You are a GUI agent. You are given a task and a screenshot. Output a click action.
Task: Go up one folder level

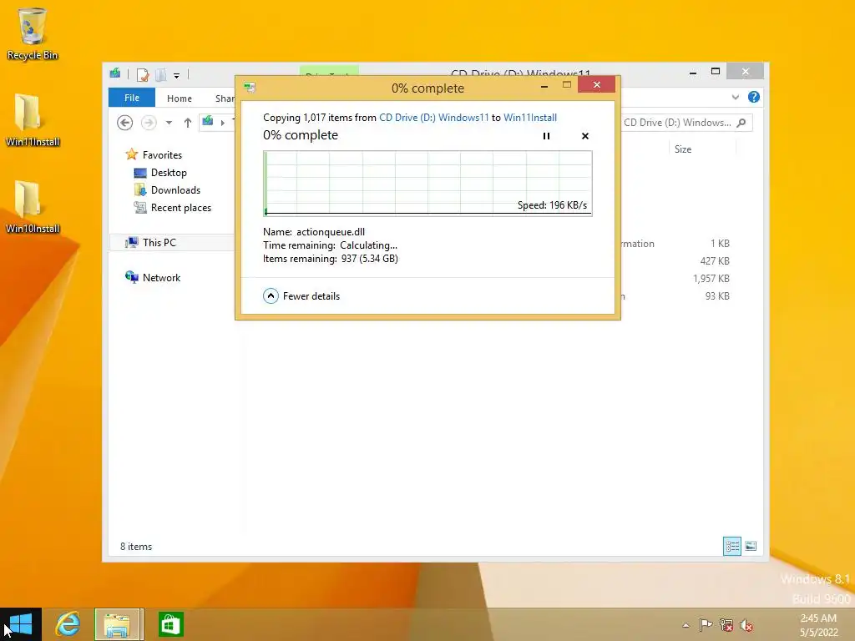click(x=188, y=123)
